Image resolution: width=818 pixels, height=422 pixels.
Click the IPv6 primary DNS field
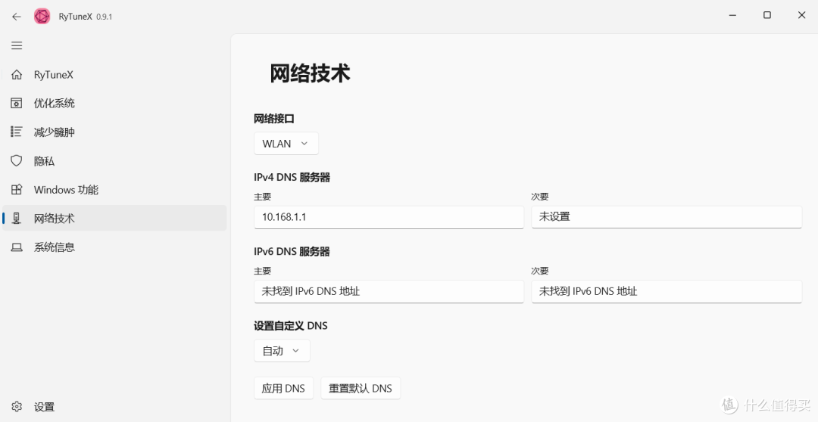pyautogui.click(x=389, y=291)
